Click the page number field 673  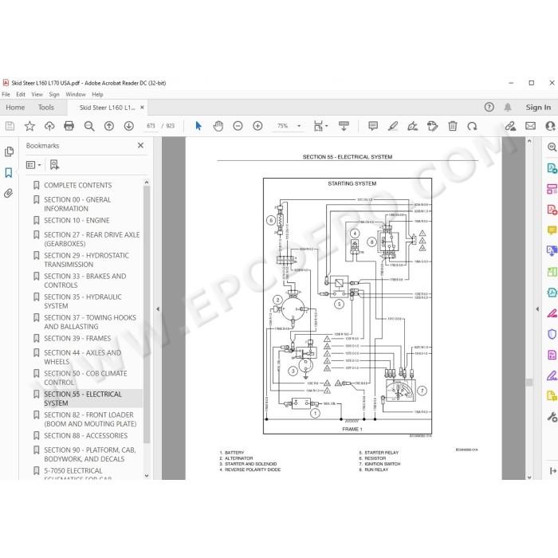[151, 126]
